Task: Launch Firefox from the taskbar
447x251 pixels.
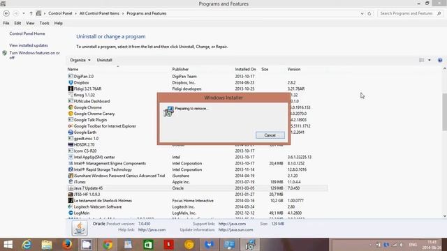Action: [x=67, y=245]
